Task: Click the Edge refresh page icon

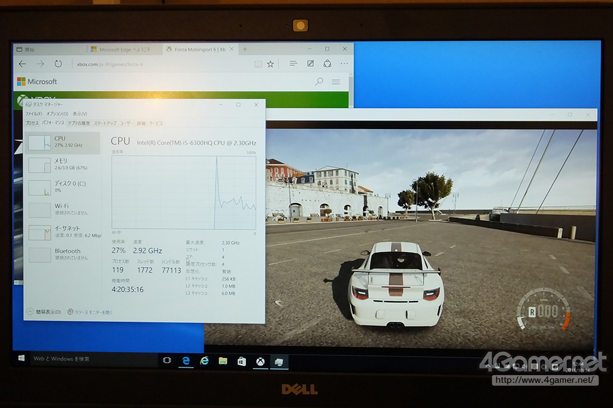Action: 58,63
